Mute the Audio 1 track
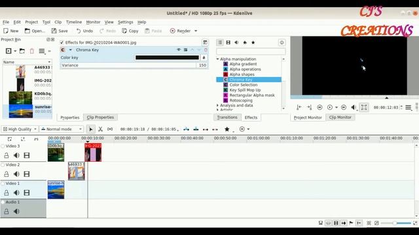Image resolution: width=419 pixels, height=235 pixels. click(16, 211)
